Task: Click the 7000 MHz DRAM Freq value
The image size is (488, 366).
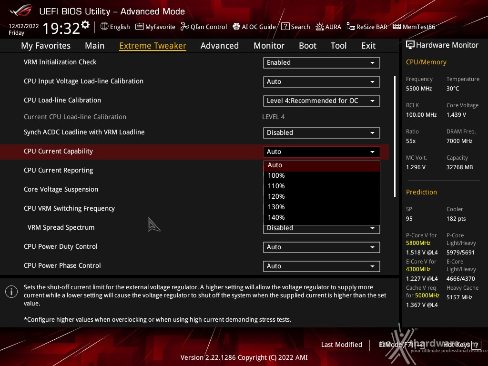Action: point(459,141)
